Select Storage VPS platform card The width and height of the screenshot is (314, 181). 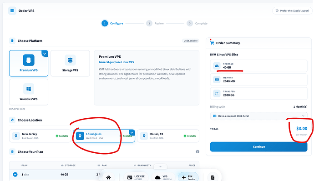click(x=70, y=63)
